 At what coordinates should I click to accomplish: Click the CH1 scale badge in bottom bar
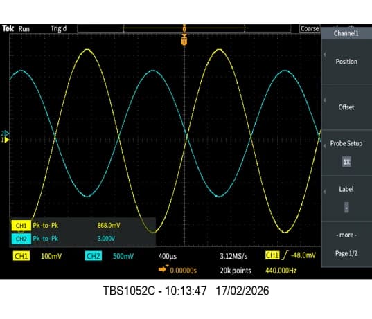21,256
